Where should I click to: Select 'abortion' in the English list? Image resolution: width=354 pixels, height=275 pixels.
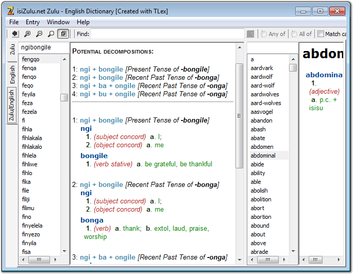261,217
